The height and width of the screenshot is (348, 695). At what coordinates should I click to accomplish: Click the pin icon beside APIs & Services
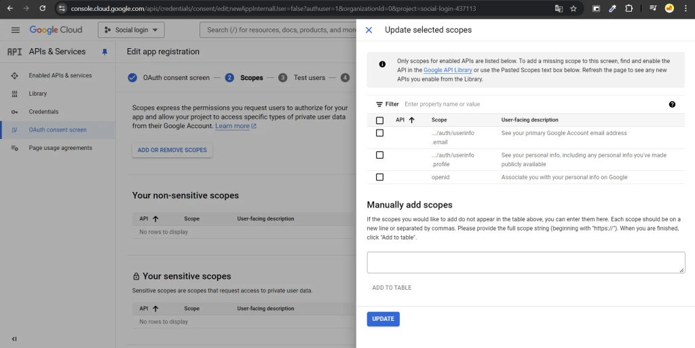105,52
